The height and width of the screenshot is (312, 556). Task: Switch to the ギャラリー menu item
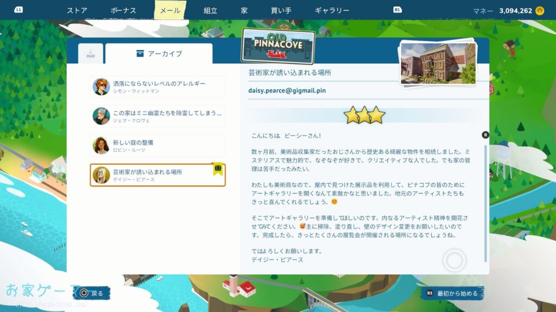pos(331,9)
